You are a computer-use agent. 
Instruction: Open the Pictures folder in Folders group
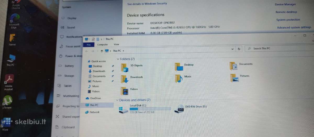pyautogui.click(x=235, y=78)
